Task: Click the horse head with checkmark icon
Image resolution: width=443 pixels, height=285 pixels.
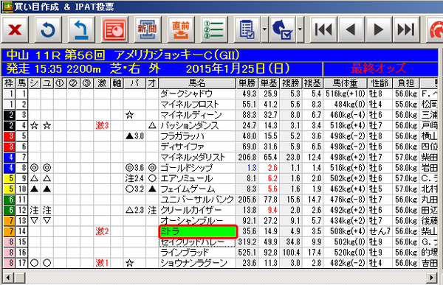Action: pos(283,29)
